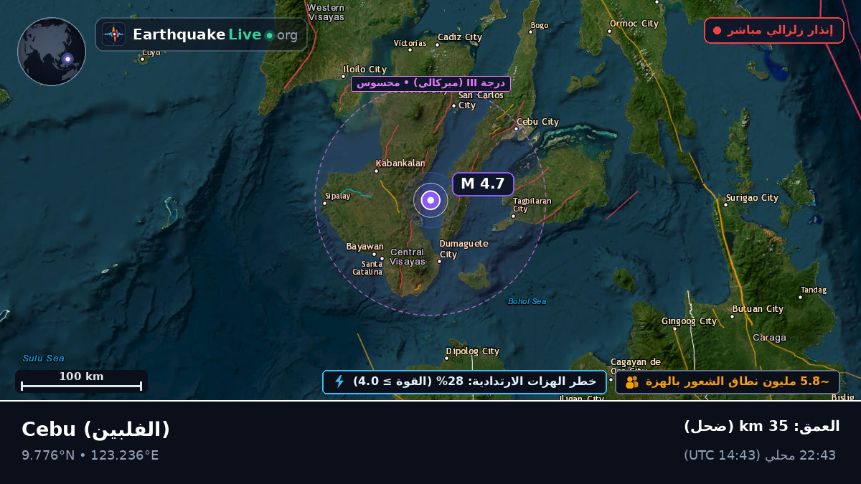Click the Kabankalan map label
The image size is (861, 484).
(x=400, y=163)
